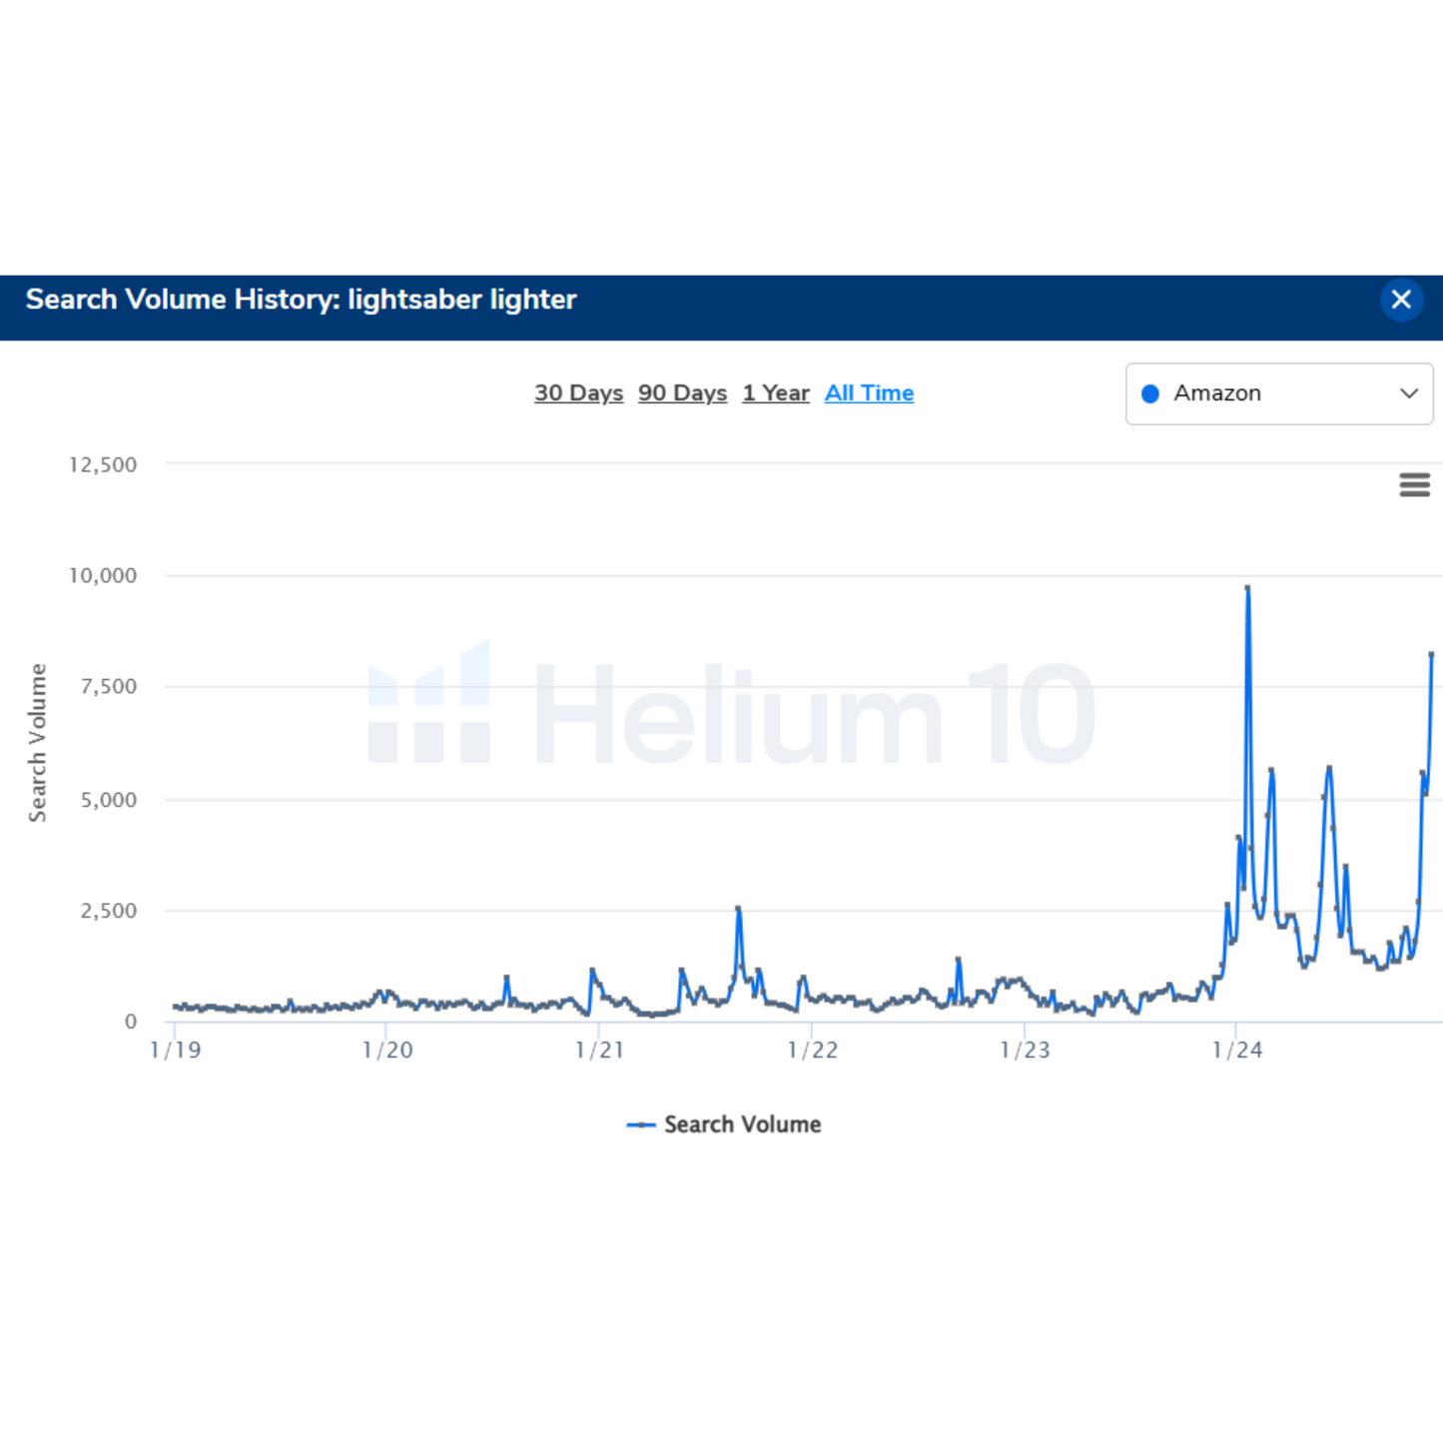
Task: Toggle the Search Volume legend series
Action: 724,1124
